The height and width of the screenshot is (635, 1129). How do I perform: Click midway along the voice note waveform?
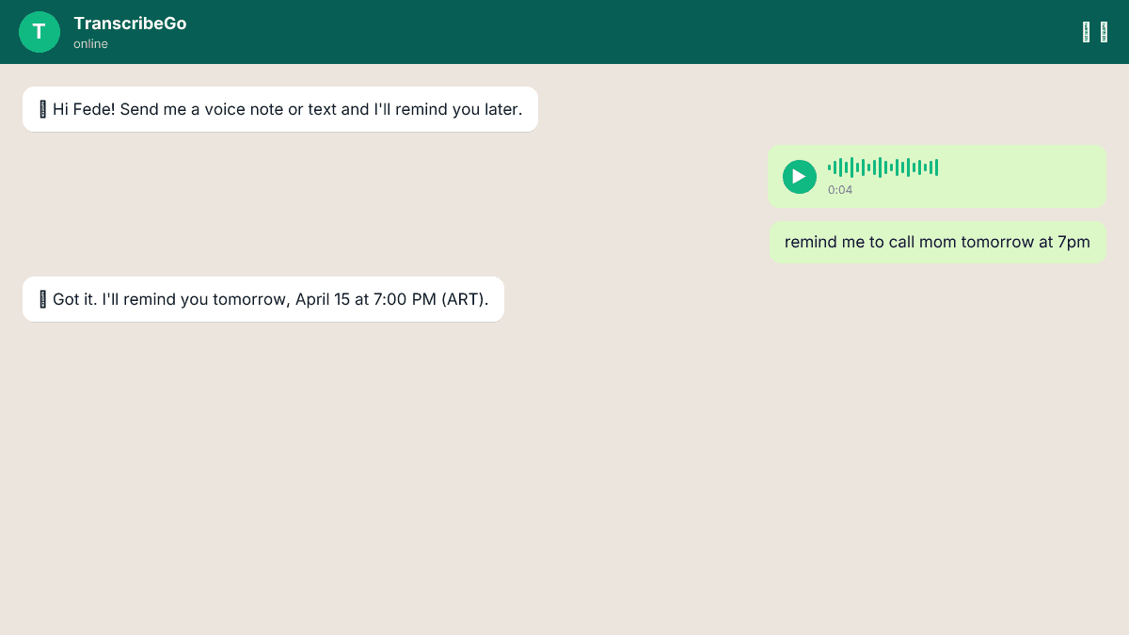click(x=883, y=167)
